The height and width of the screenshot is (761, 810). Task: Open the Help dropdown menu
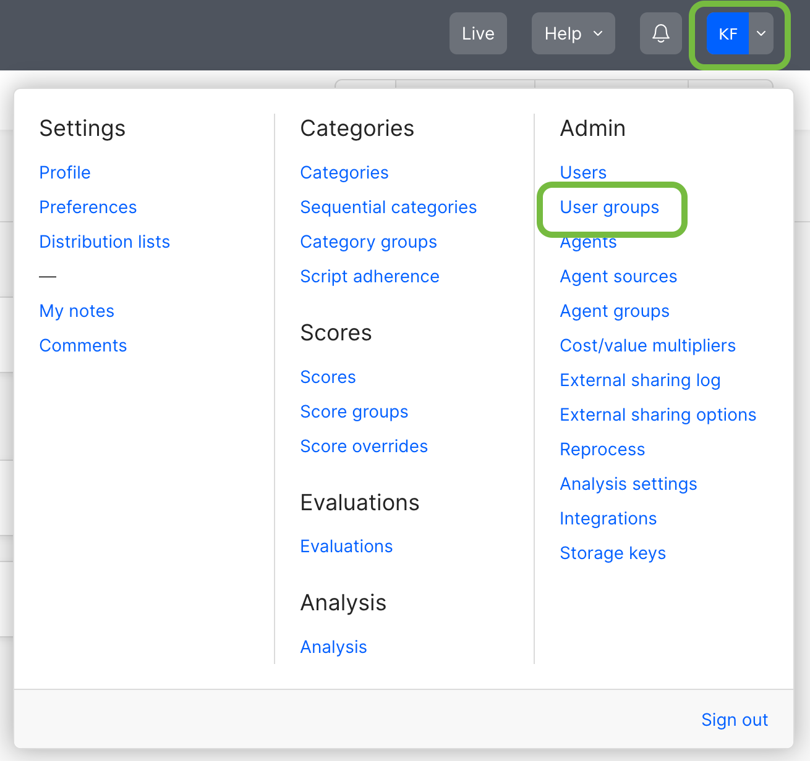[573, 33]
